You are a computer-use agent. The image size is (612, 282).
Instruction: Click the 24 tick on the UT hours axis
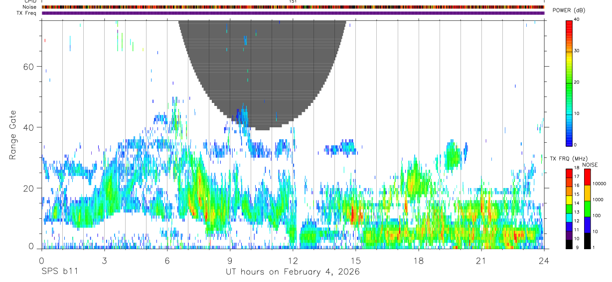tap(544, 261)
